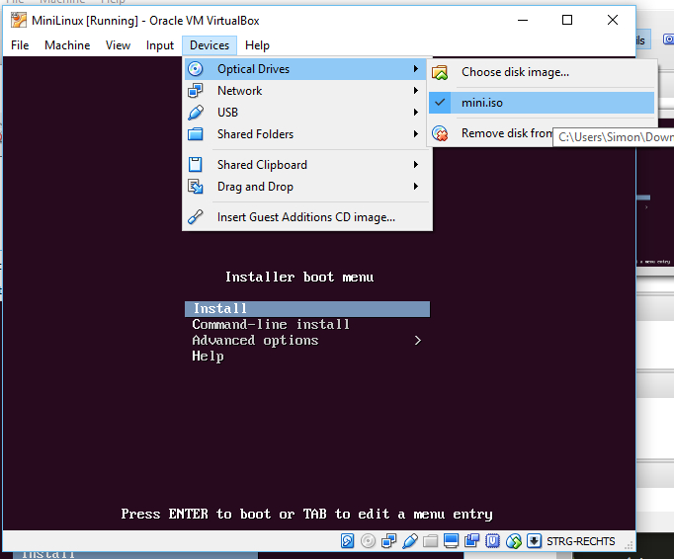Click the keyboard capture arrow icon
Image resolution: width=674 pixels, height=559 pixels.
534,541
